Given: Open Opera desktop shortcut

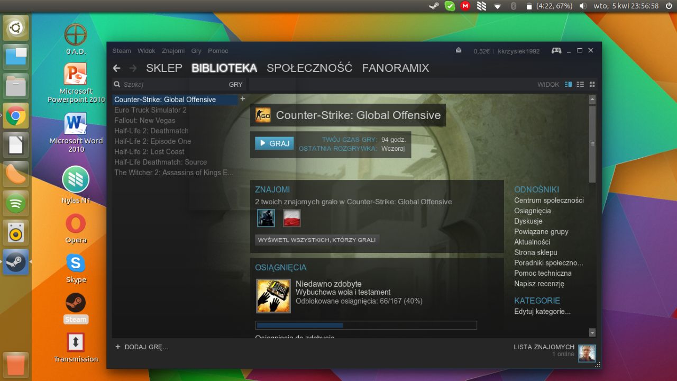Looking at the screenshot, I should 76,228.
